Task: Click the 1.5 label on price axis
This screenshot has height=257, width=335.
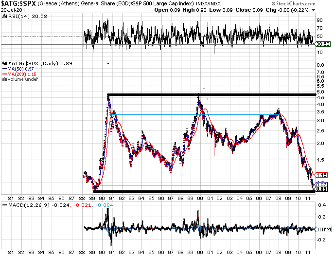Action: [321, 160]
